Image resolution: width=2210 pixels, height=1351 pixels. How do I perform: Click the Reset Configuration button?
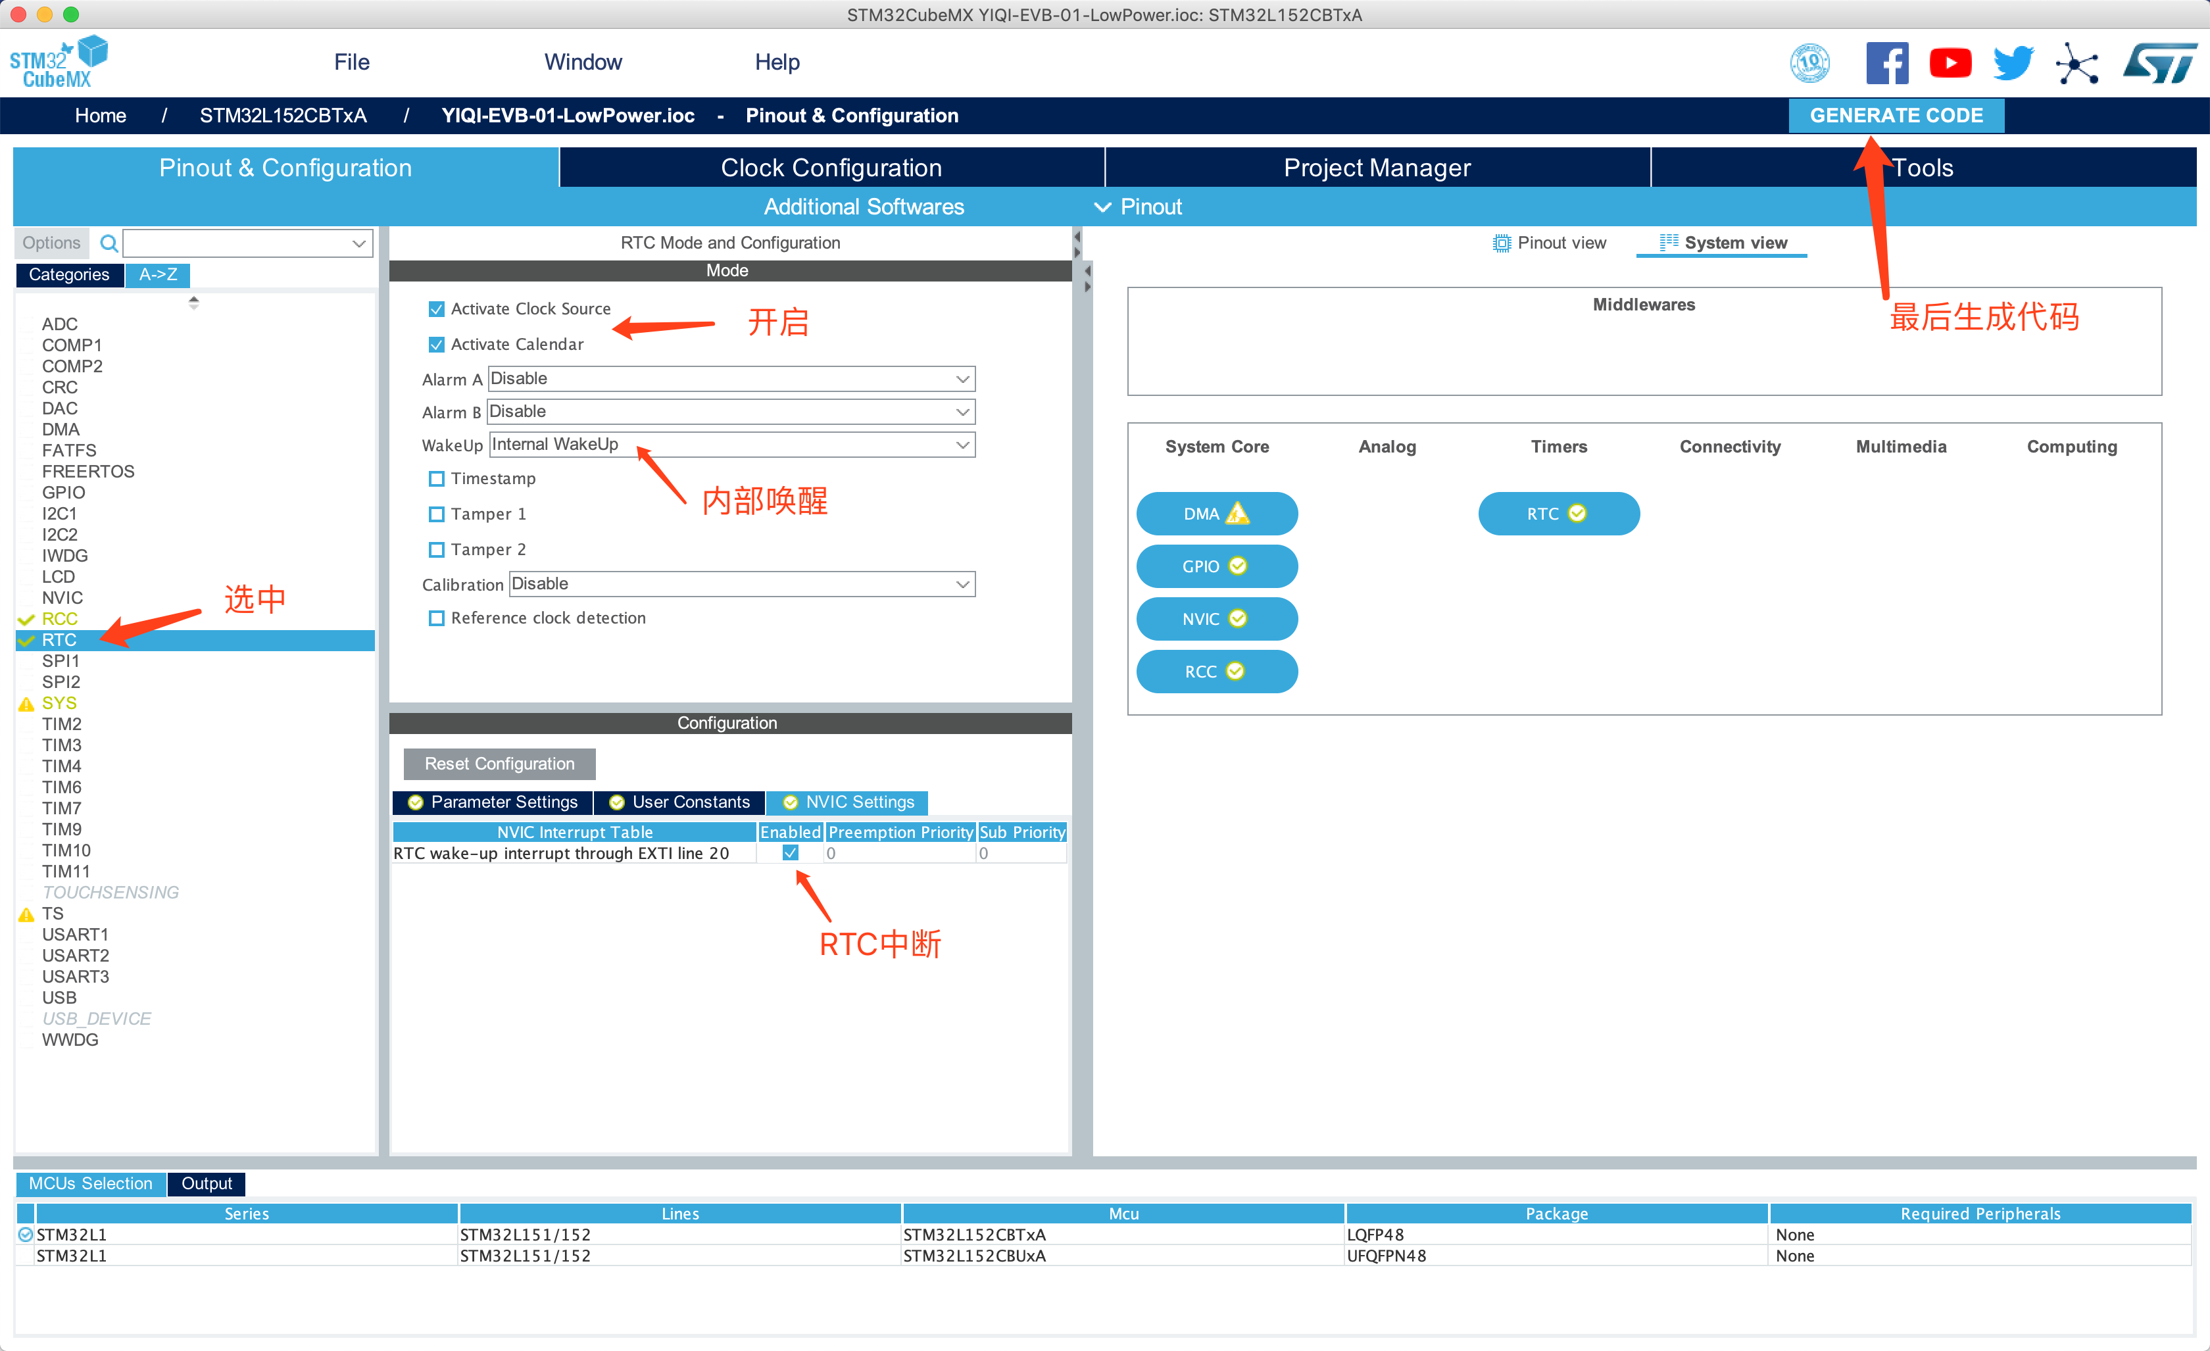coord(500,764)
